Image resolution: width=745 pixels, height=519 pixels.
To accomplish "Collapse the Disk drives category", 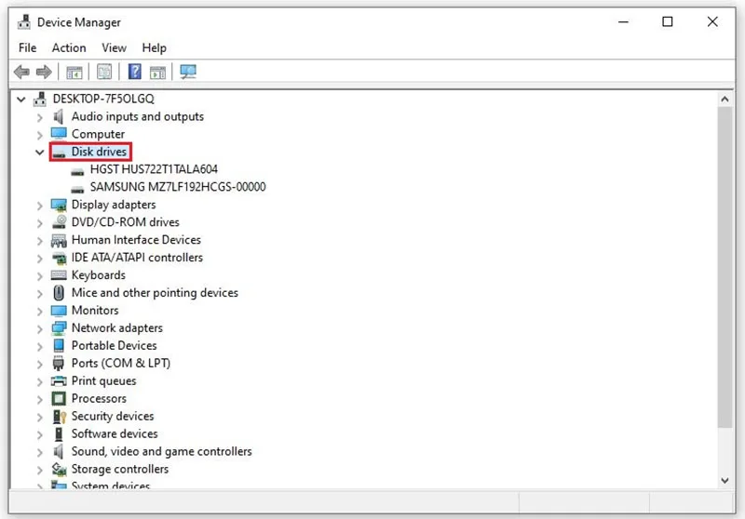I will point(39,153).
